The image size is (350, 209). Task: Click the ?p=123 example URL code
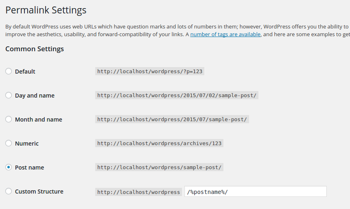(149, 72)
